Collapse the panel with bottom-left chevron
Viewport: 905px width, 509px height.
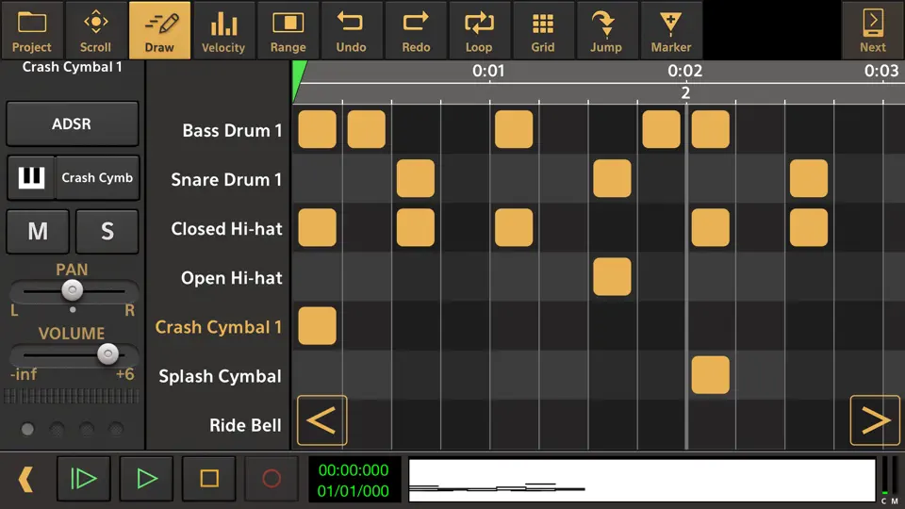point(25,479)
